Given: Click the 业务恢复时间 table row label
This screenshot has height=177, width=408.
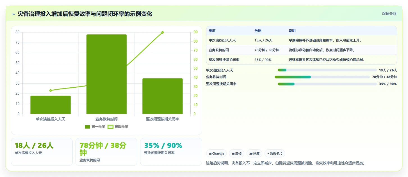Looking at the screenshot, I should point(219,50).
